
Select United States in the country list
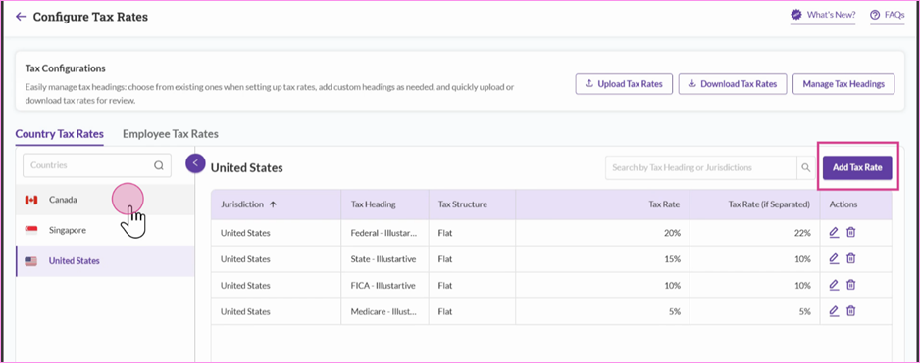(x=105, y=261)
